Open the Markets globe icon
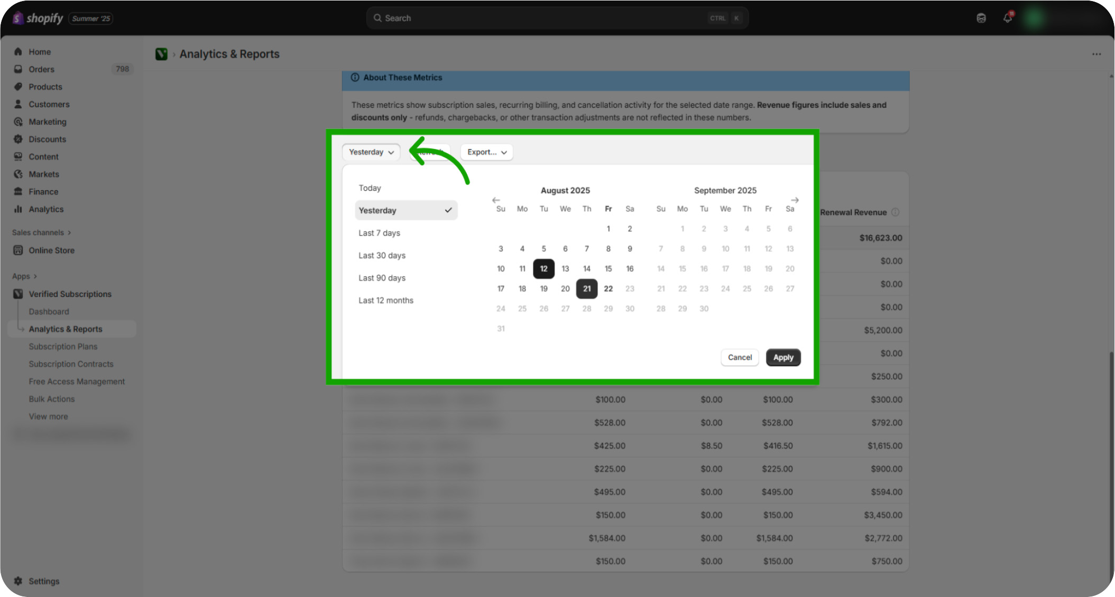This screenshot has height=597, width=1115. click(x=18, y=174)
